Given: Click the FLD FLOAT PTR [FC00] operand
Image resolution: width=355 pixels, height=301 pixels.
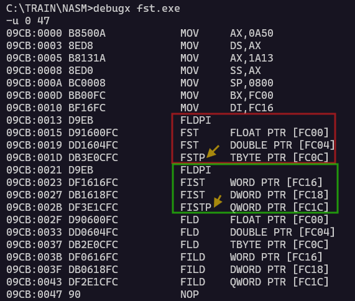Looking at the screenshot, I should 279,220.
